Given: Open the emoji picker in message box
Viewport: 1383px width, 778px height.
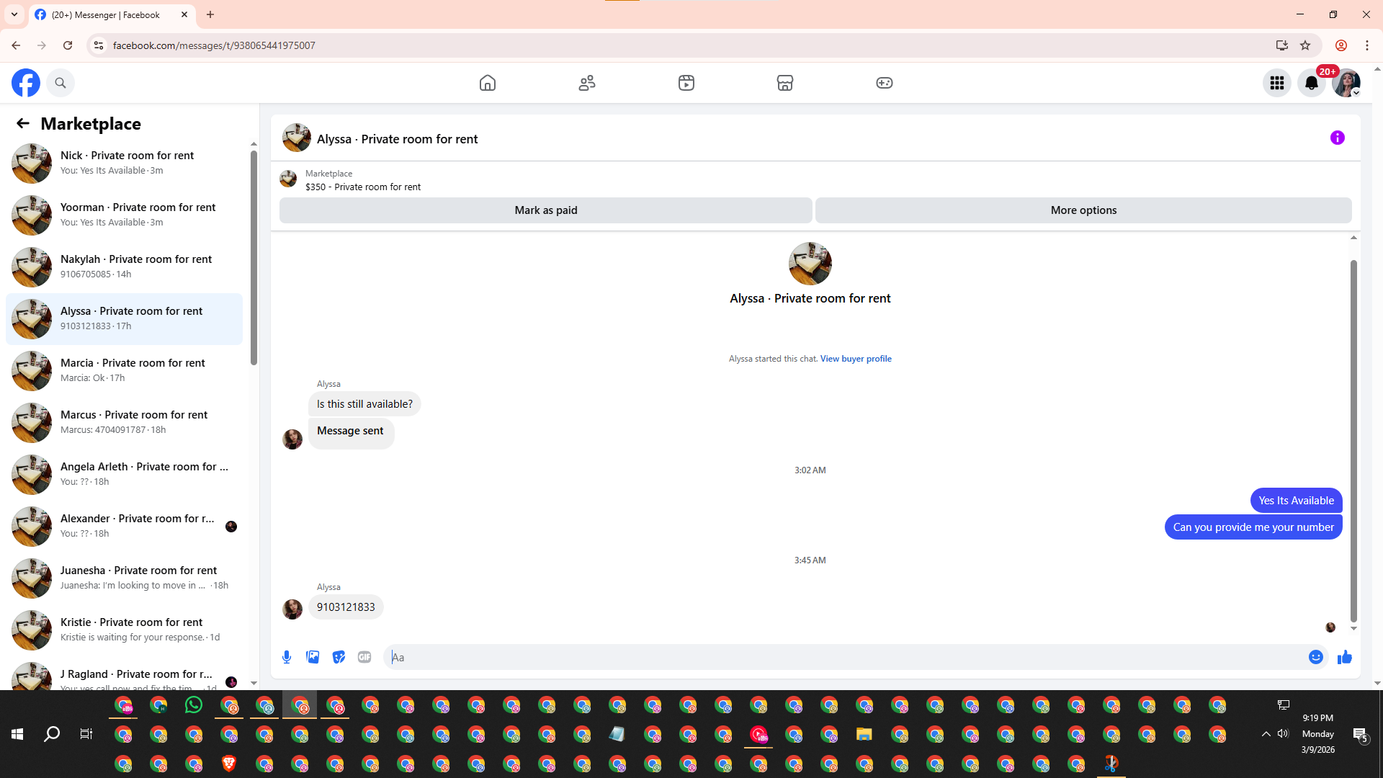Looking at the screenshot, I should pyautogui.click(x=1315, y=657).
